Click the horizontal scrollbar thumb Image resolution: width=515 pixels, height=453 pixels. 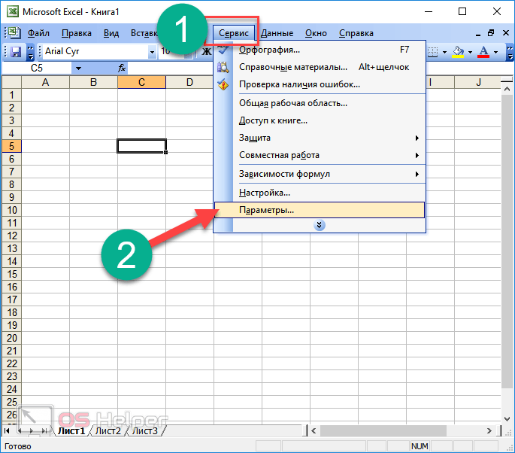[x=383, y=431]
